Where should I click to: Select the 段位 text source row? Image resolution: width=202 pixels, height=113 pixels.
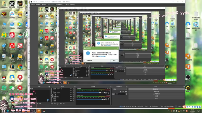tap(62, 99)
